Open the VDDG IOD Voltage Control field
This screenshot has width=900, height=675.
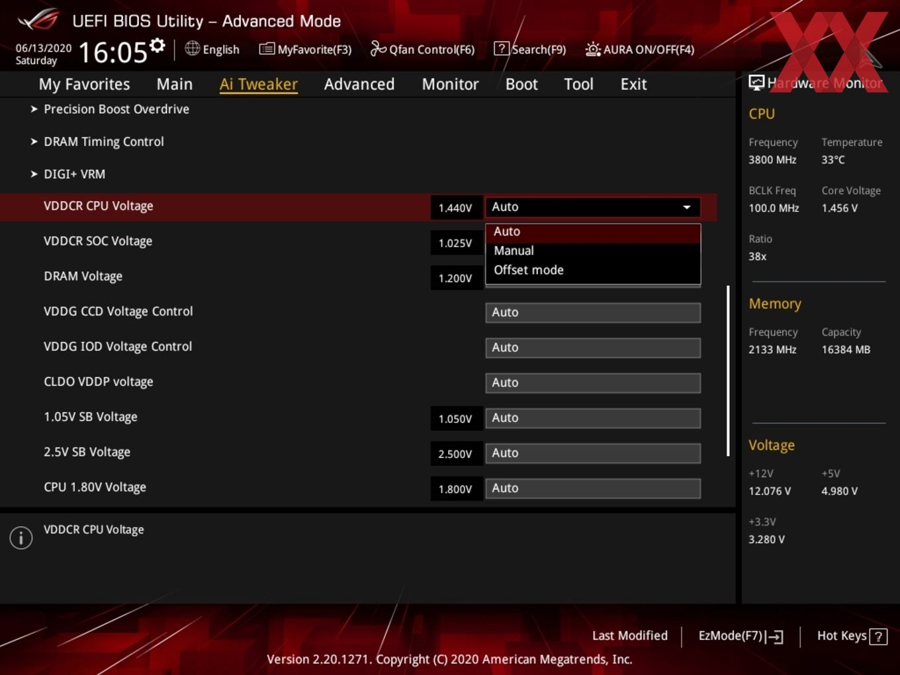coord(593,347)
